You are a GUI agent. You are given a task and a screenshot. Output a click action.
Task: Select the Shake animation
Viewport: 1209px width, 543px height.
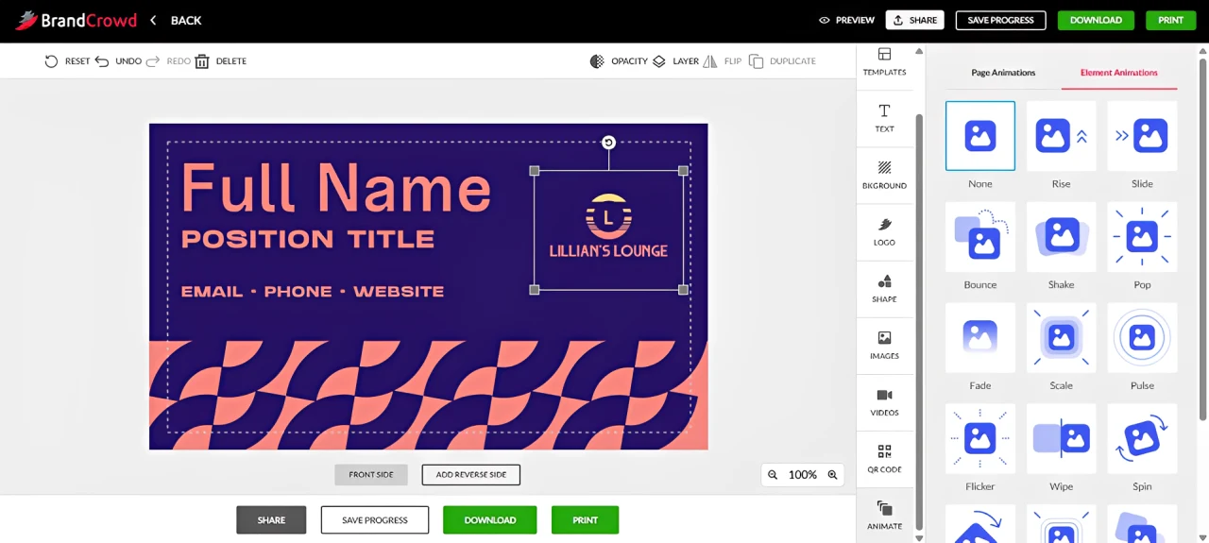tap(1062, 237)
